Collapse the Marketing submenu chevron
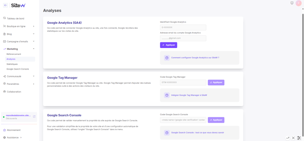The image size is (304, 141). (34, 49)
